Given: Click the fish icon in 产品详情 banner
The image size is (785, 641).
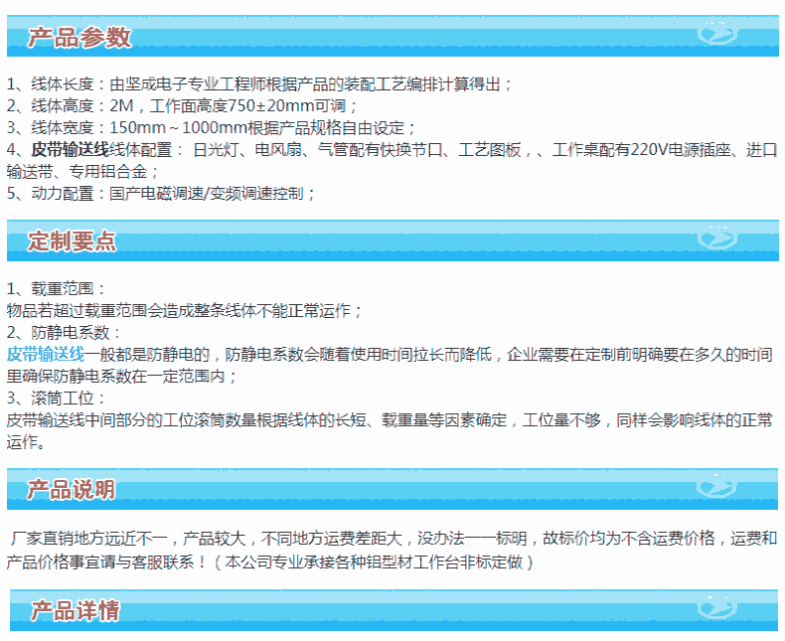Looking at the screenshot, I should point(715,607).
